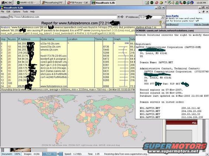This screenshot has width=209, height=156.
Task: Select node name o33a-16.i2k.com
Action: [x=50, y=44]
